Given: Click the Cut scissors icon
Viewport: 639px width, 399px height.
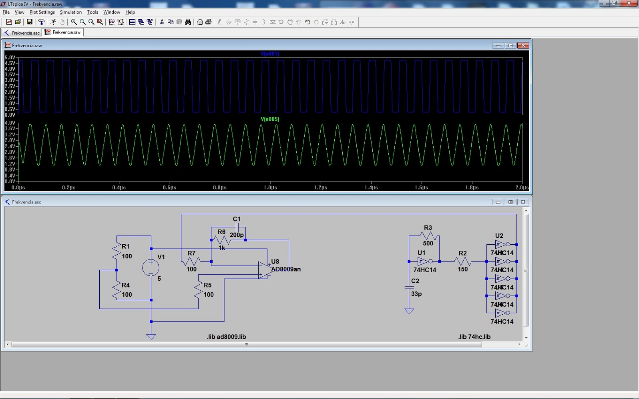Looking at the screenshot, I should coord(162,22).
